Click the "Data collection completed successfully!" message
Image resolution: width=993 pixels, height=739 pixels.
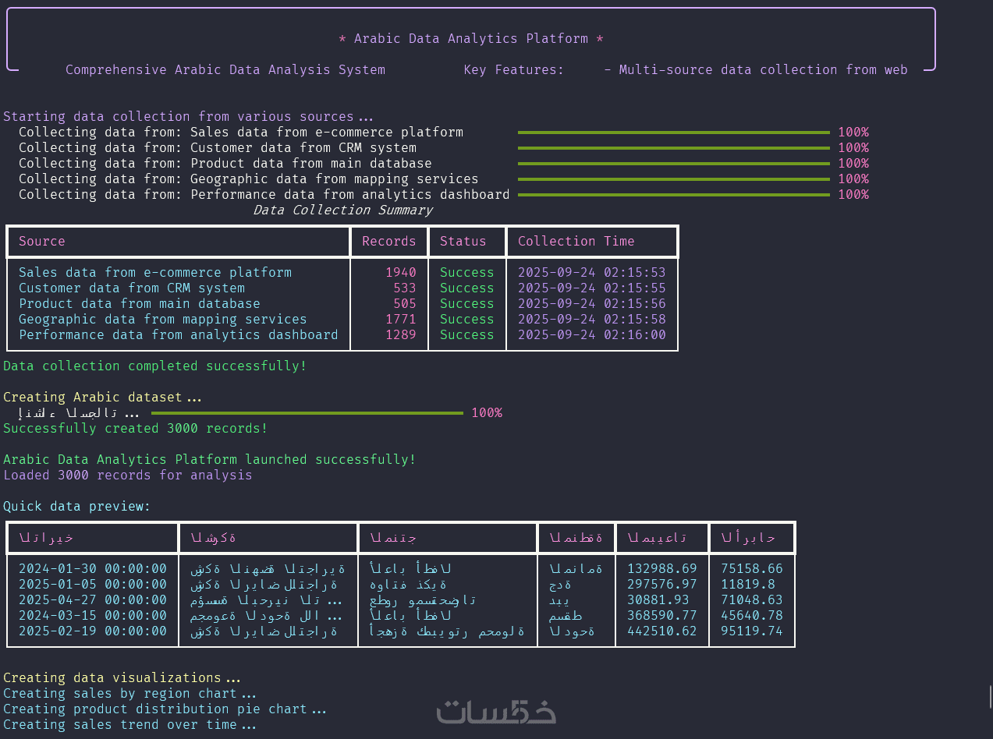click(154, 366)
